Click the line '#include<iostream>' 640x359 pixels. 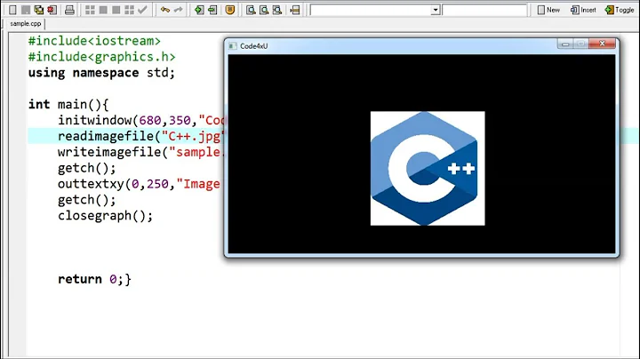click(x=94, y=41)
